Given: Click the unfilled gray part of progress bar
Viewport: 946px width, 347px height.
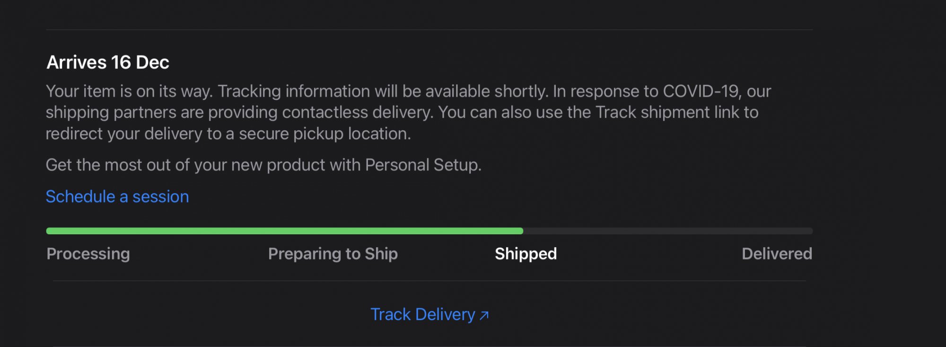Looking at the screenshot, I should coord(667,231).
